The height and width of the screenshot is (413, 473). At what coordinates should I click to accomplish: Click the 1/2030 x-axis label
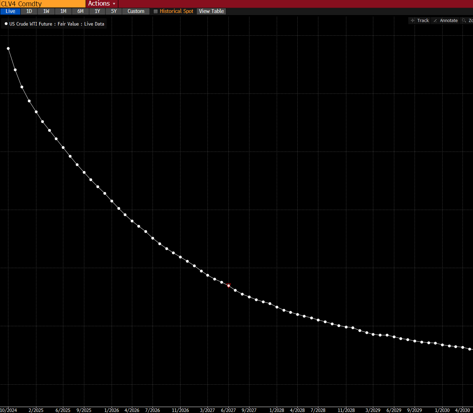coord(442,410)
